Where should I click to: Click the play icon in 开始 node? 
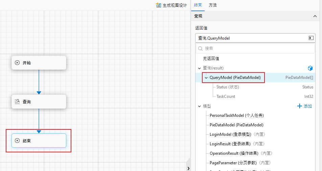click(17, 63)
